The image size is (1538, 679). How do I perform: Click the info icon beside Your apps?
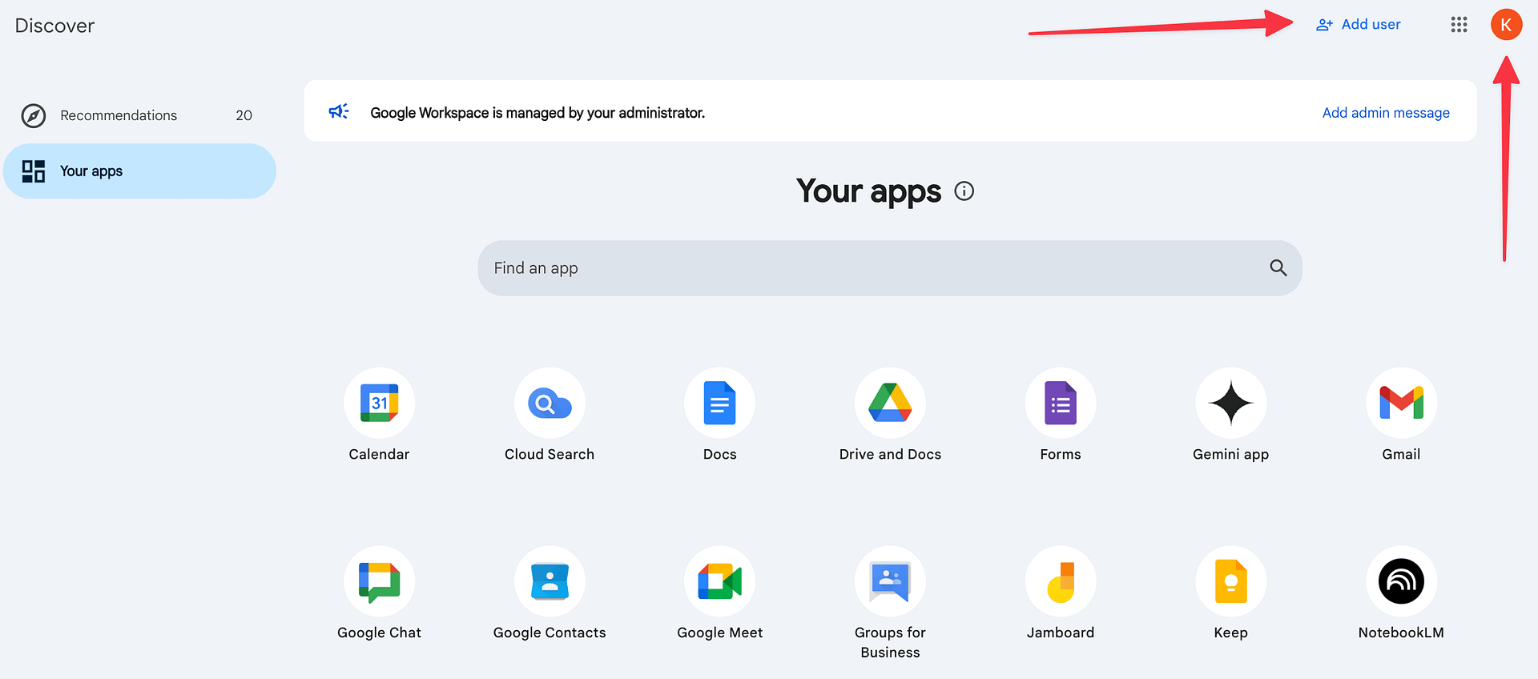point(964,191)
